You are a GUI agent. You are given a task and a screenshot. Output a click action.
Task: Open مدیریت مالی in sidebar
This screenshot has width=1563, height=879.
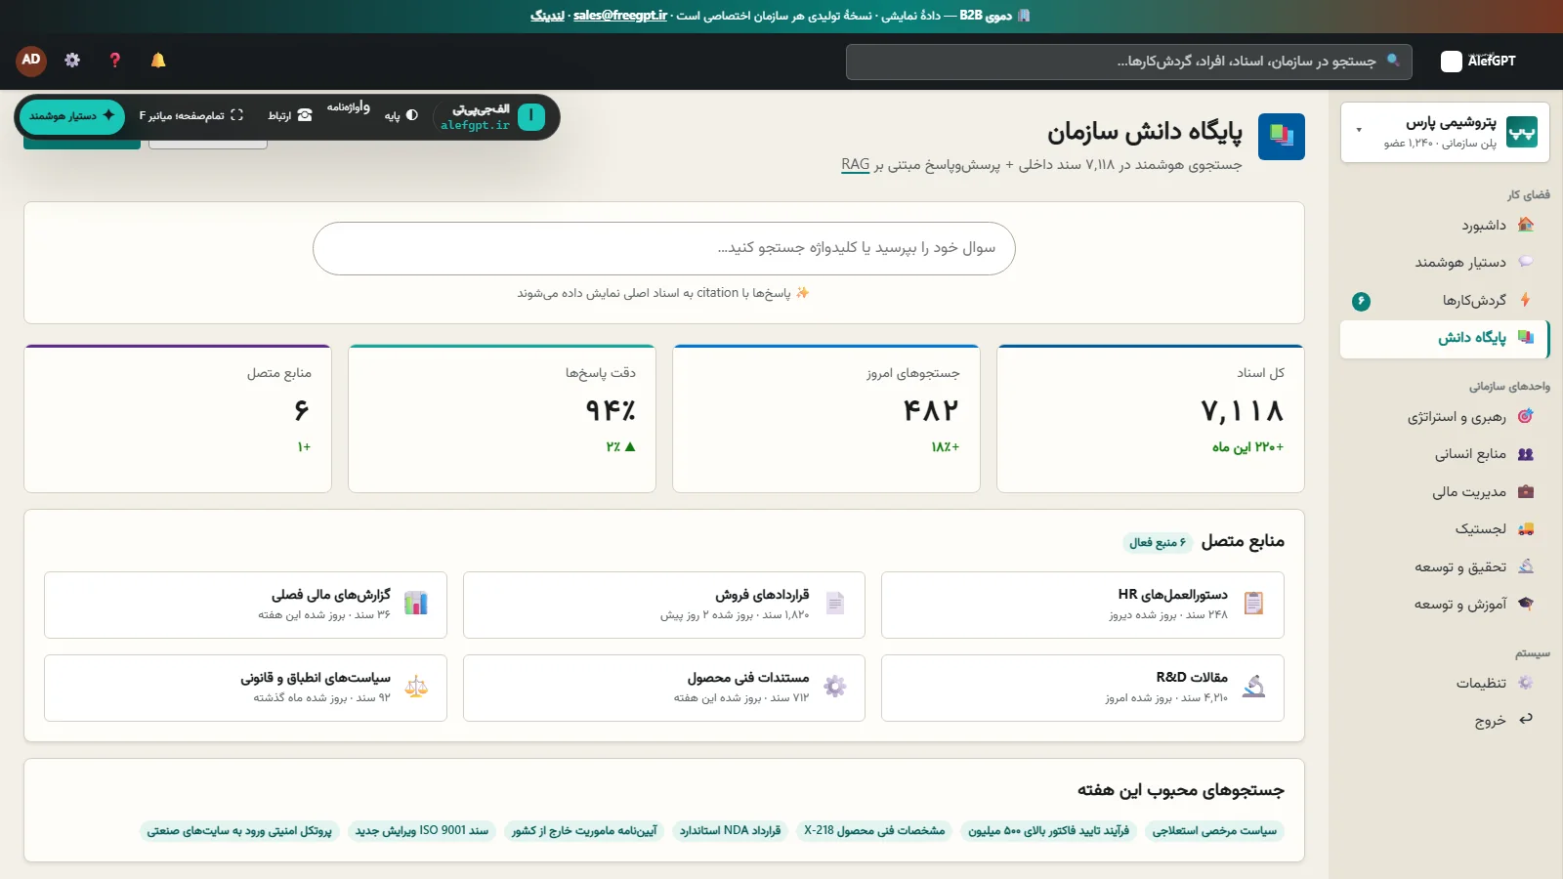tap(1445, 492)
